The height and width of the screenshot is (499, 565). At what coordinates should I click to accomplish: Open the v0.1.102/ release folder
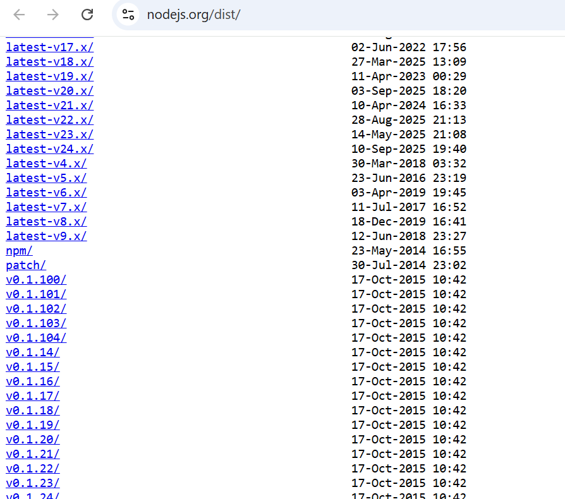(x=36, y=308)
